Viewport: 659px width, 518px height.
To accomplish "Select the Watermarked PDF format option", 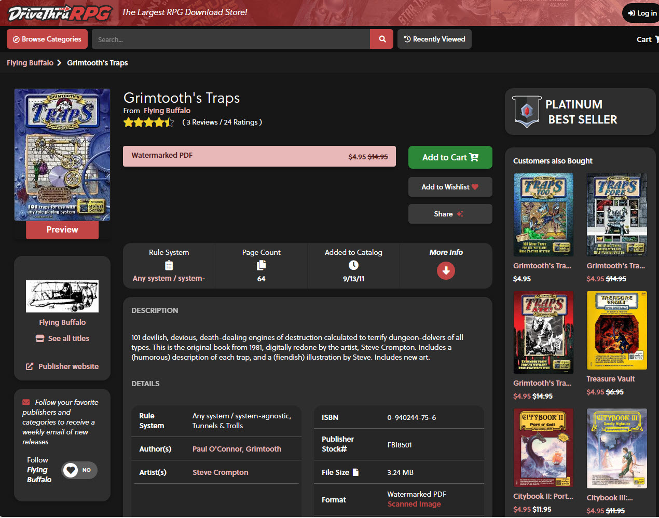I will (x=259, y=156).
